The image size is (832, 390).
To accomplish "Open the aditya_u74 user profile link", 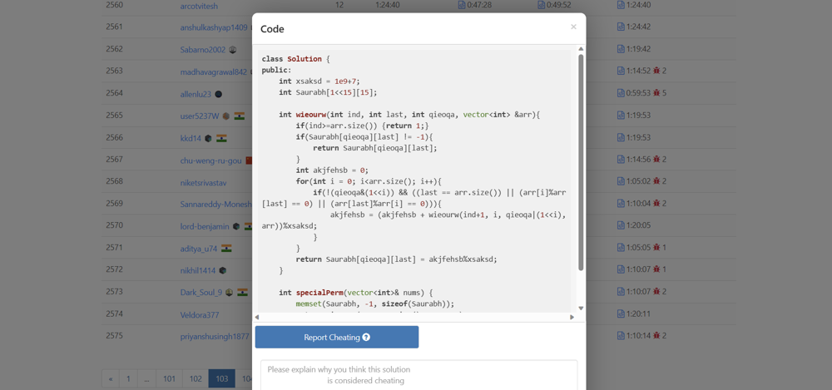I will pyautogui.click(x=199, y=248).
